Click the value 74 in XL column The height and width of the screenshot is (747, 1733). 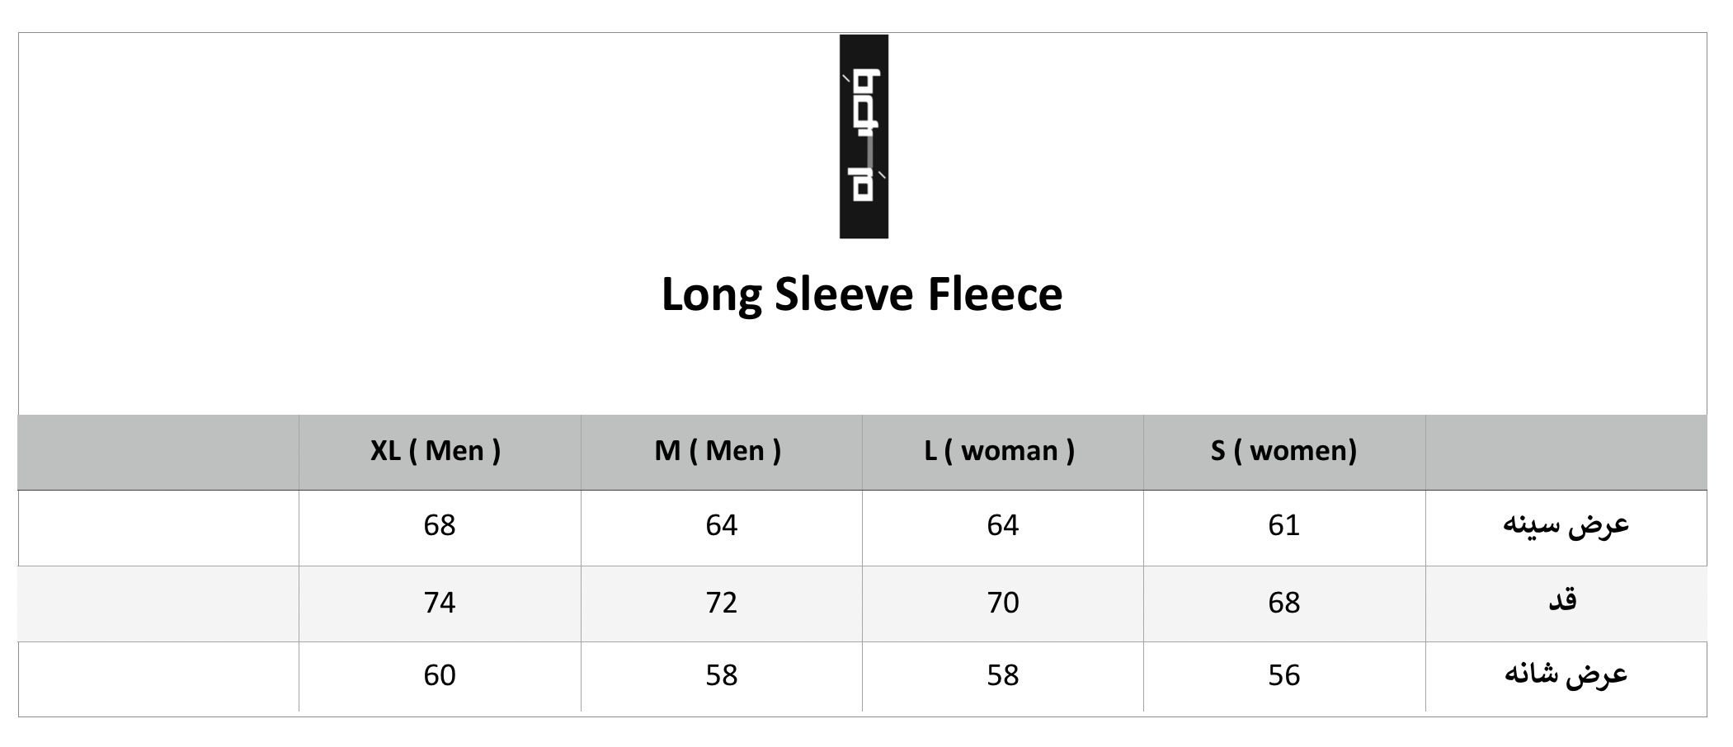coord(440,603)
